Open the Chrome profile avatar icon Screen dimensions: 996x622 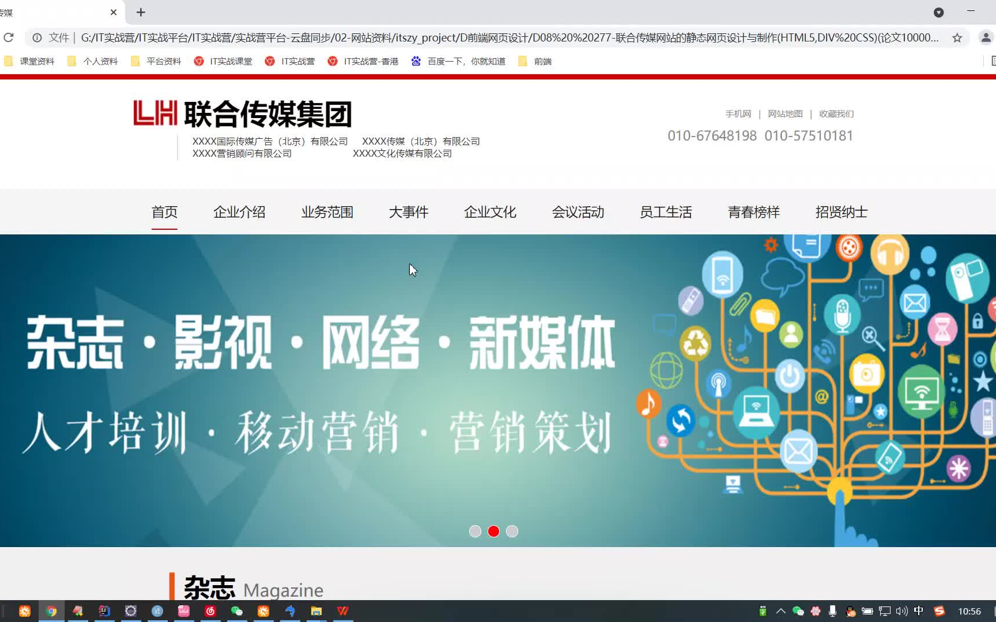click(x=985, y=37)
